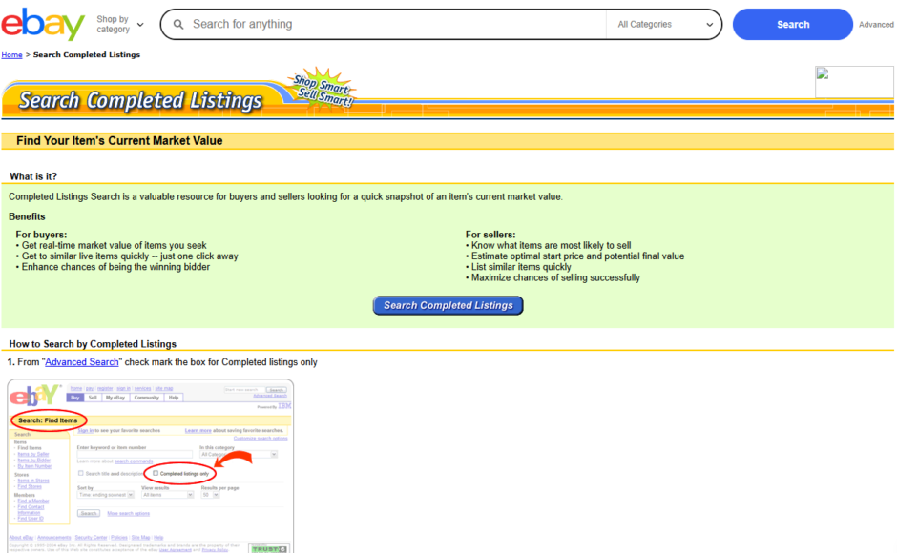This screenshot has height=553, width=897.
Task: Click the eBay logo in the header
Action: coord(43,24)
